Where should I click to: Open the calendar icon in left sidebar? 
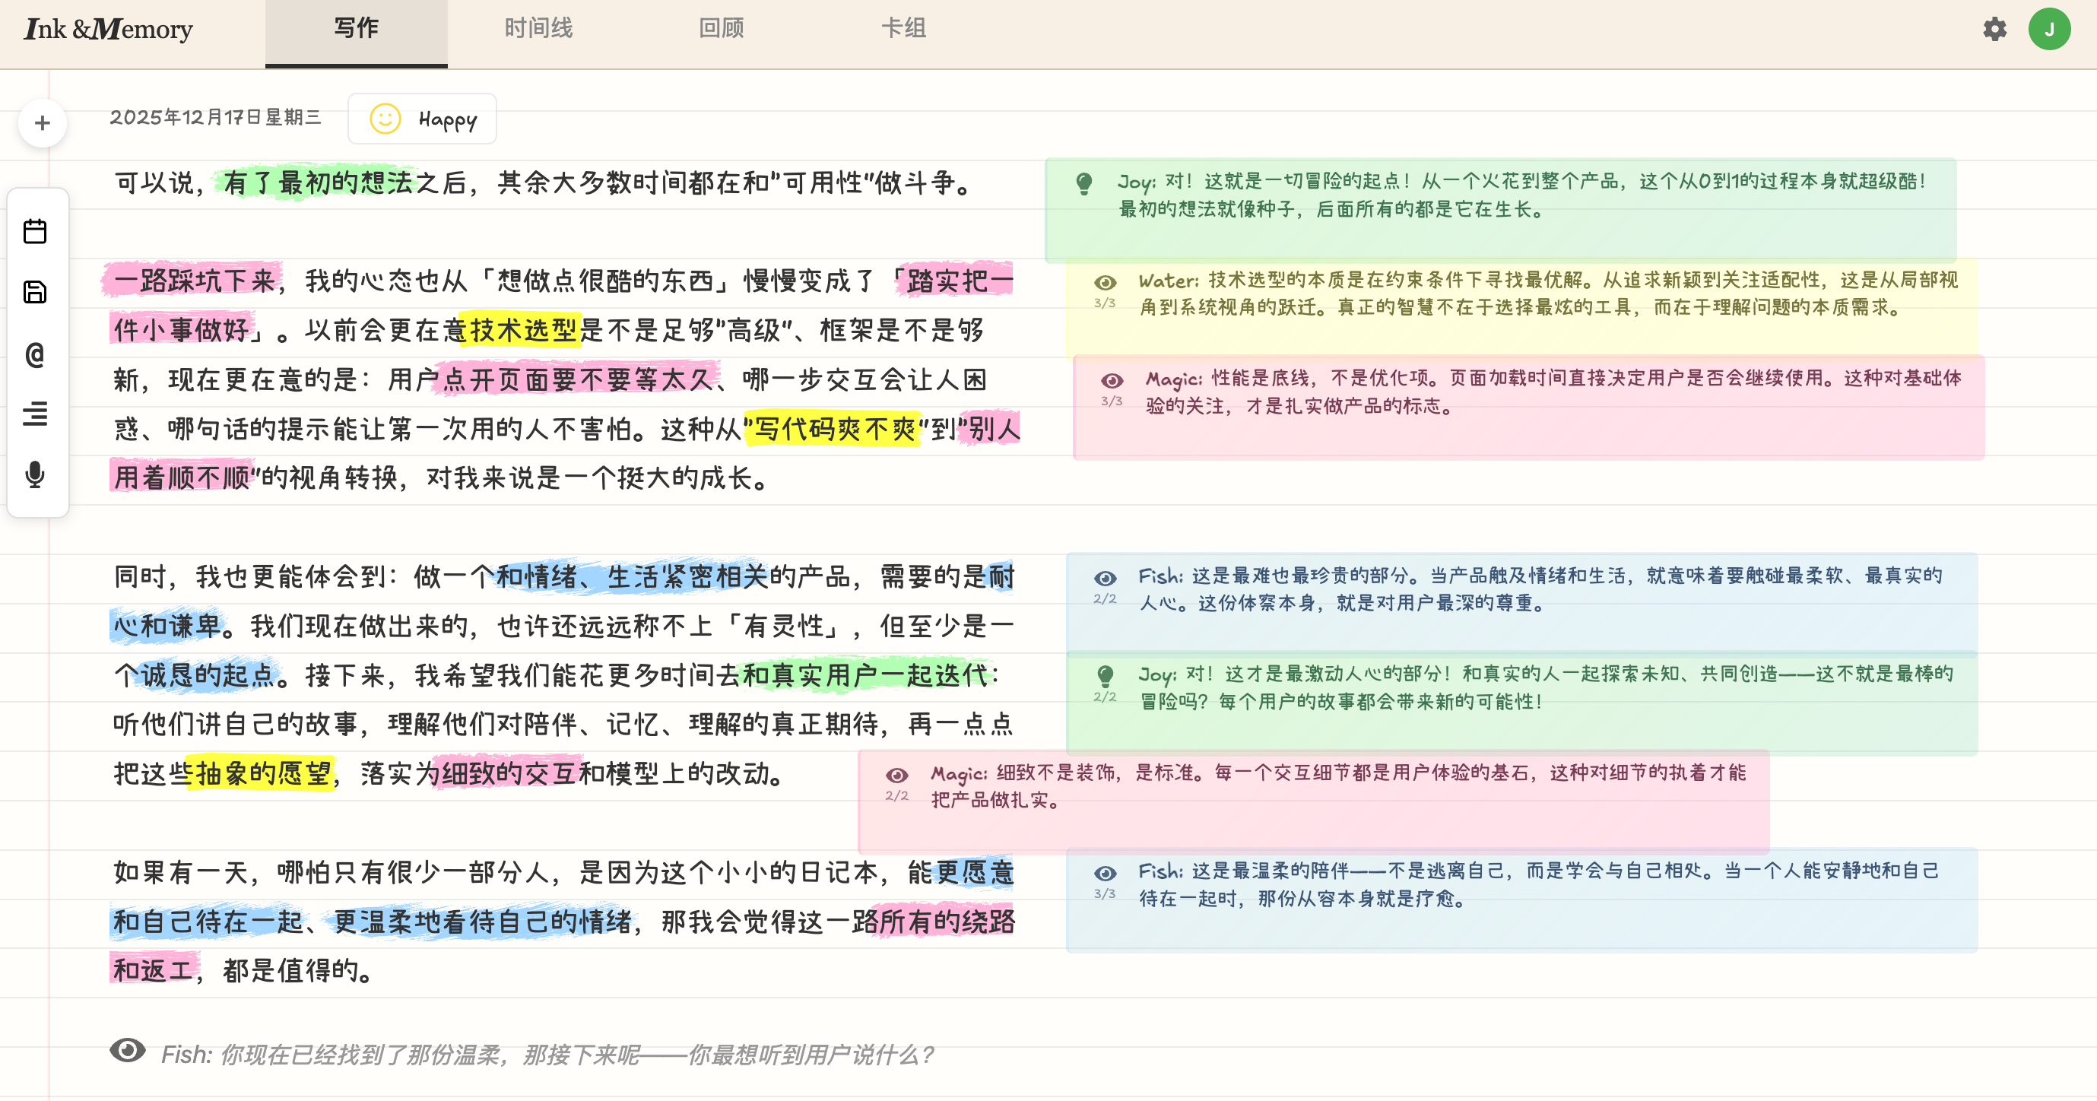pos(35,231)
